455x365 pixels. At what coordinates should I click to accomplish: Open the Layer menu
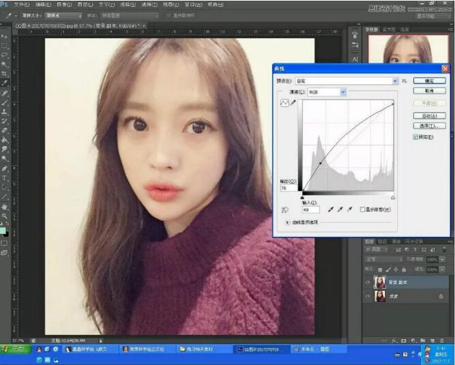tap(85, 5)
